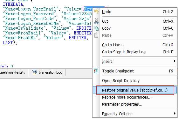The width and height of the screenshot is (178, 119).
Task: Click the Toggle Breakpoint icon
Action: [x=96, y=71]
